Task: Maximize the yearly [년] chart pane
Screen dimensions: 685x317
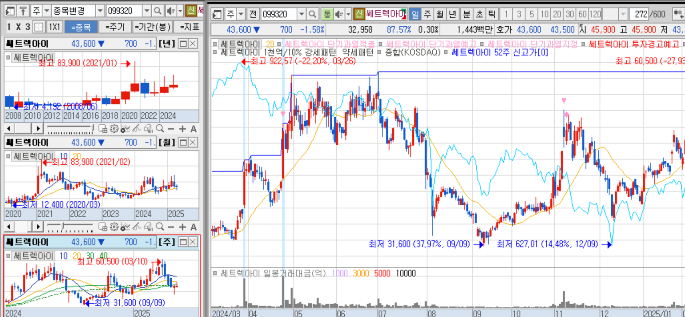Action: point(183,44)
